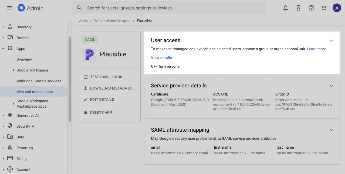Click TEST SAML LOGIN
This screenshot has height=174, width=345.
click(106, 77)
